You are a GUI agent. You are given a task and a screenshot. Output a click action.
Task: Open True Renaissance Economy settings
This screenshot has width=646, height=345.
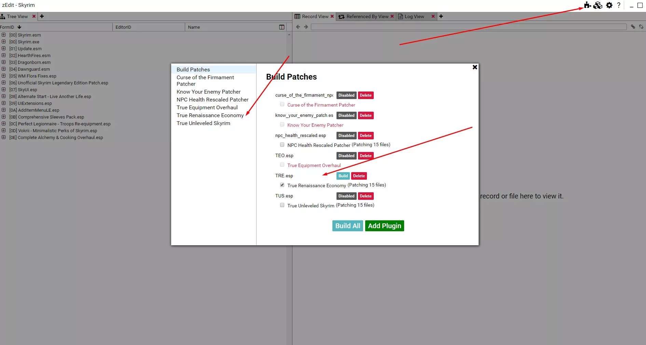pyautogui.click(x=214, y=115)
